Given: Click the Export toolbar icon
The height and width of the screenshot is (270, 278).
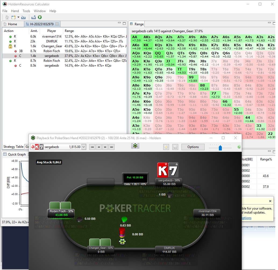Looking at the screenshot, I should 34,17.
